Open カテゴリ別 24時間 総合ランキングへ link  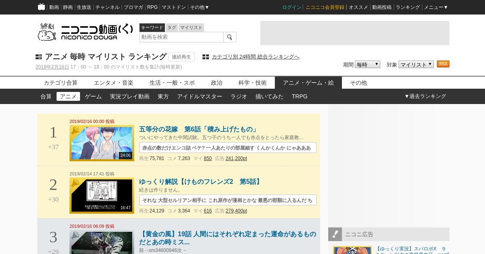(x=255, y=57)
